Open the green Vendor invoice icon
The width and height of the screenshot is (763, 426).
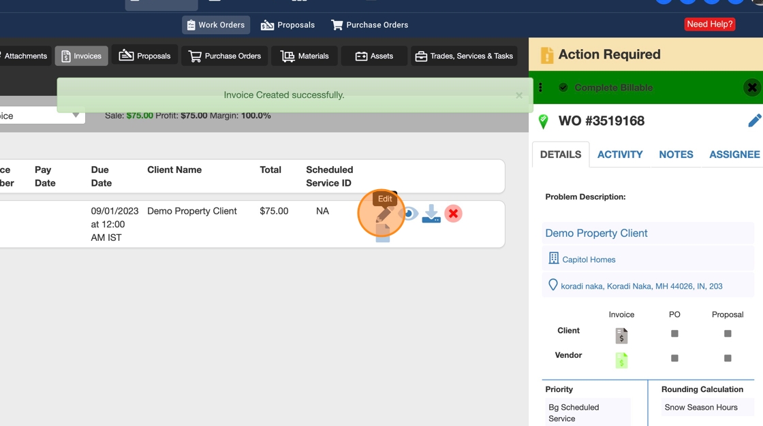(x=621, y=360)
